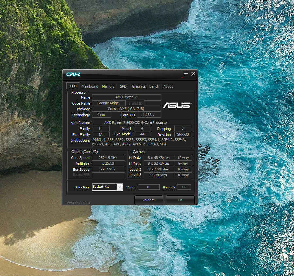Click the Core Speed value 2524.5 MHz
This screenshot has height=276, width=294.
pos(108,158)
